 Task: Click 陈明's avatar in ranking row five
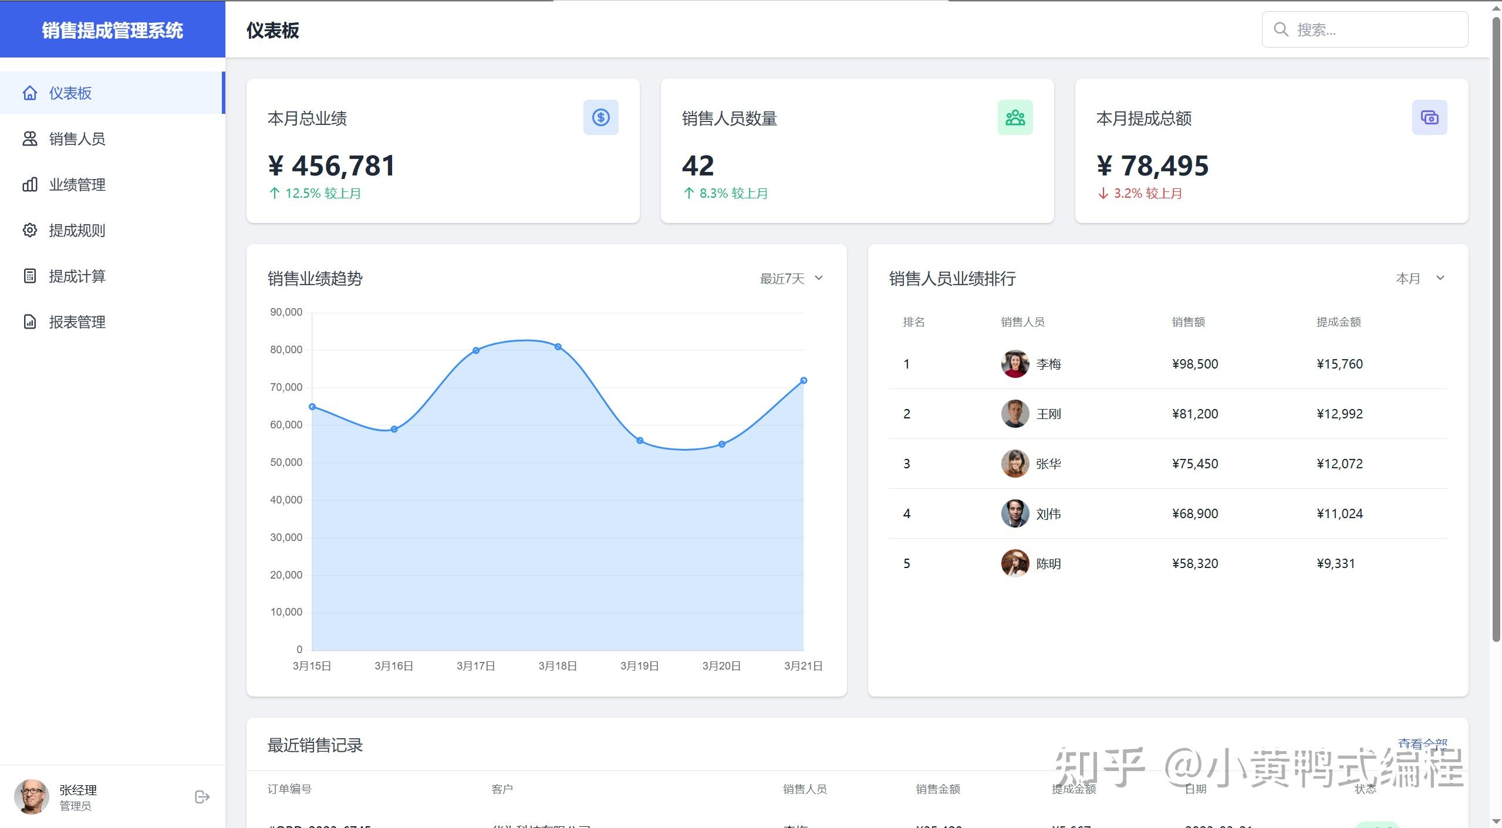tap(1014, 563)
